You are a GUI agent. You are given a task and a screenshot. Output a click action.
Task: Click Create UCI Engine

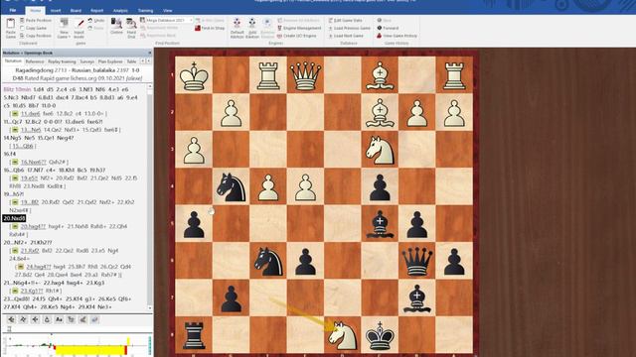pos(297,36)
